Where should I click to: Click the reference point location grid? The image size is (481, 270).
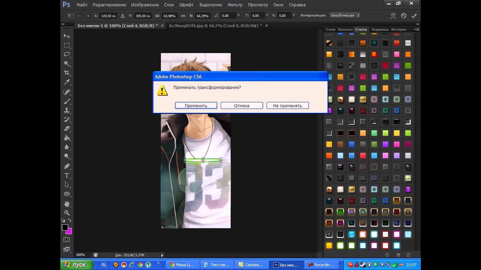pos(88,16)
